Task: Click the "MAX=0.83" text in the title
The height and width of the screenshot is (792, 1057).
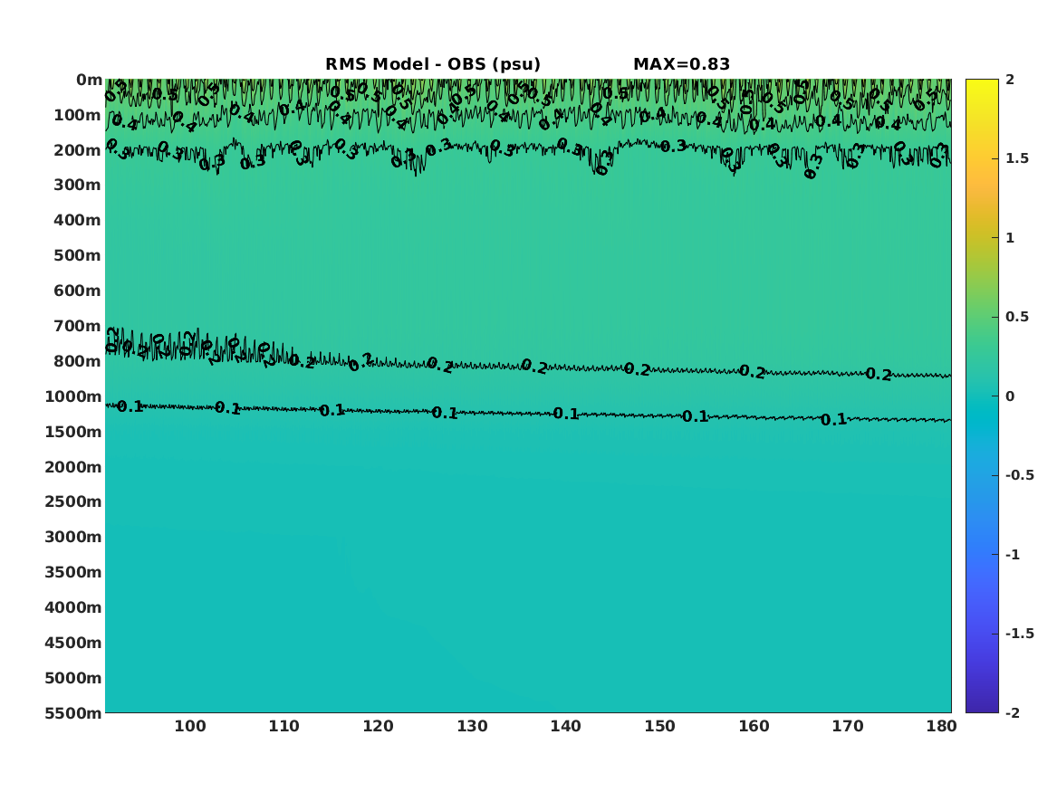Action: [681, 64]
